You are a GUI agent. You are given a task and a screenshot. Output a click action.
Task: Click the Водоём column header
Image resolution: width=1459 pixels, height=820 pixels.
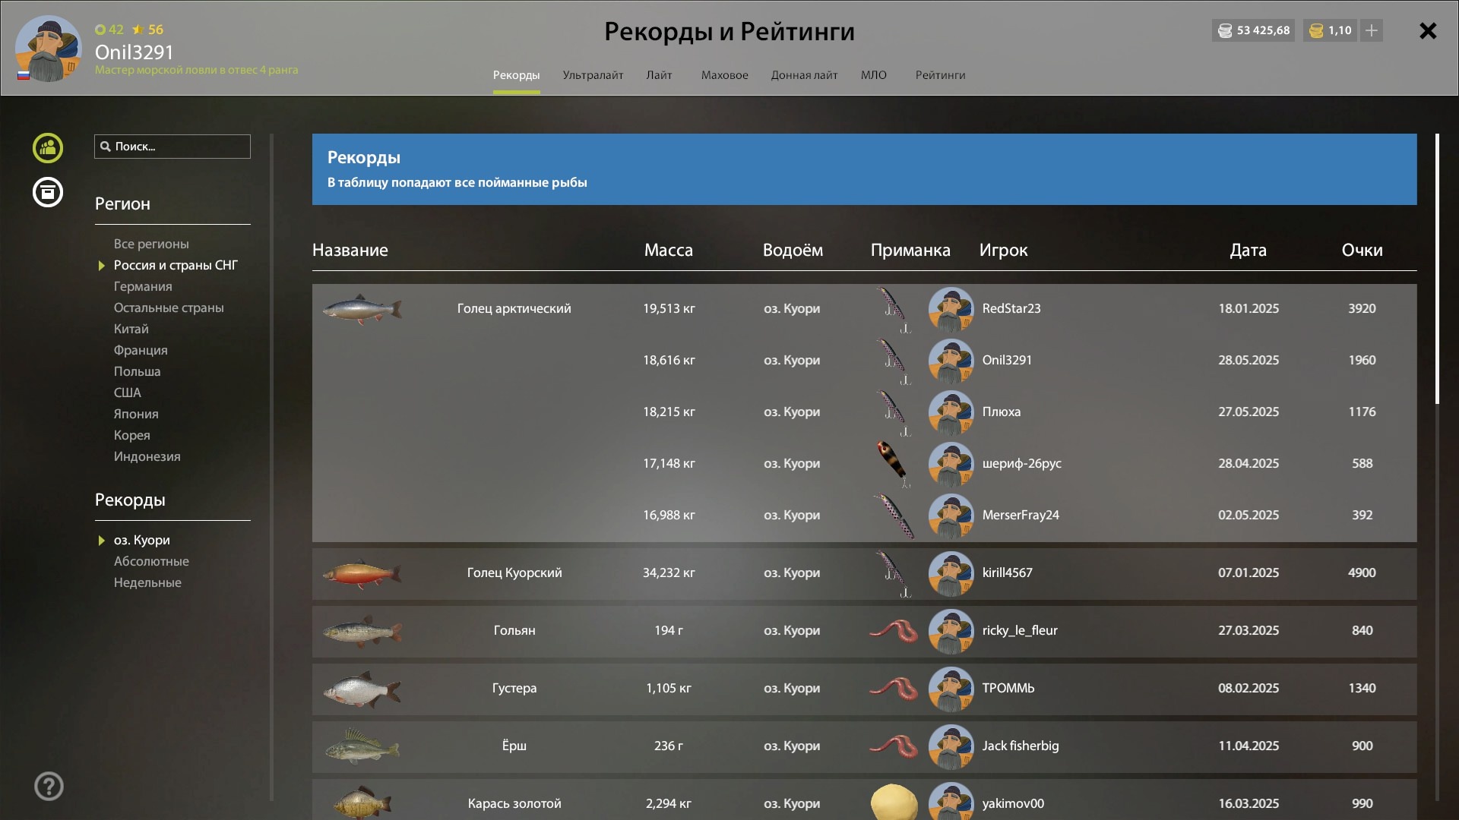tap(793, 250)
